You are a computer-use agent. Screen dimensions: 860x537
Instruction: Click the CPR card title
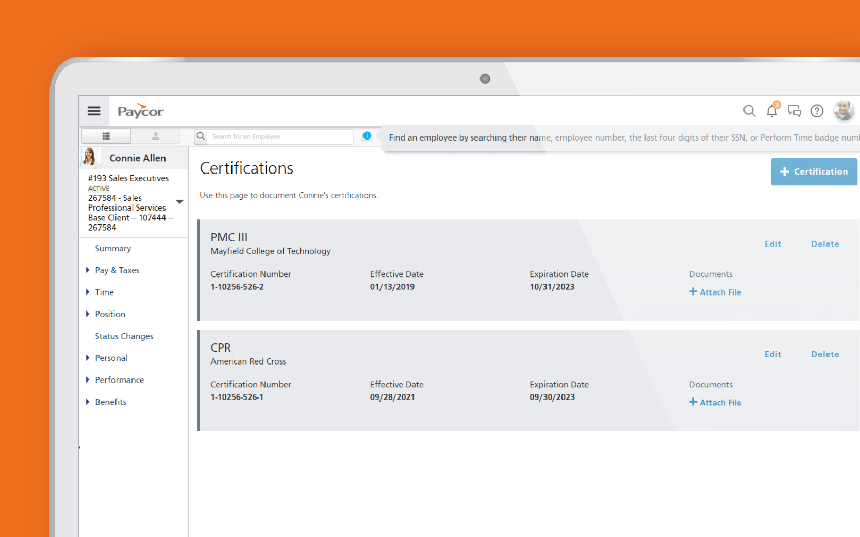pyautogui.click(x=221, y=348)
